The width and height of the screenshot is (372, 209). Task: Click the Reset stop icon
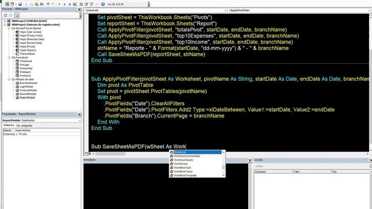point(70,4)
